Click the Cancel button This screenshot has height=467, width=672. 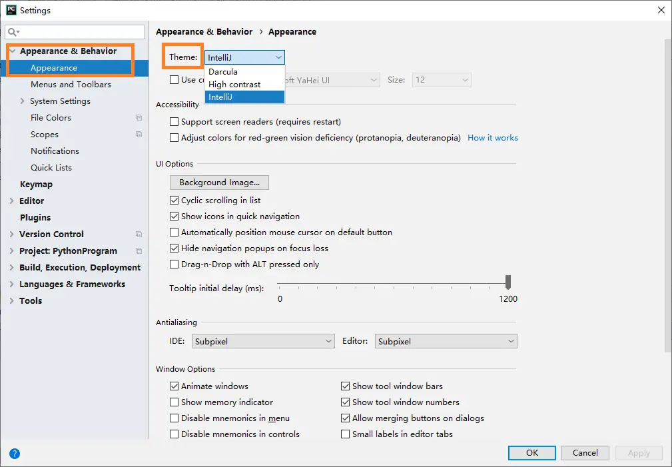pos(585,453)
